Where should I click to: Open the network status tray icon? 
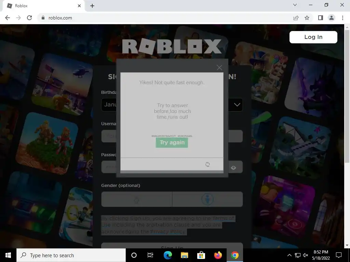point(298,255)
